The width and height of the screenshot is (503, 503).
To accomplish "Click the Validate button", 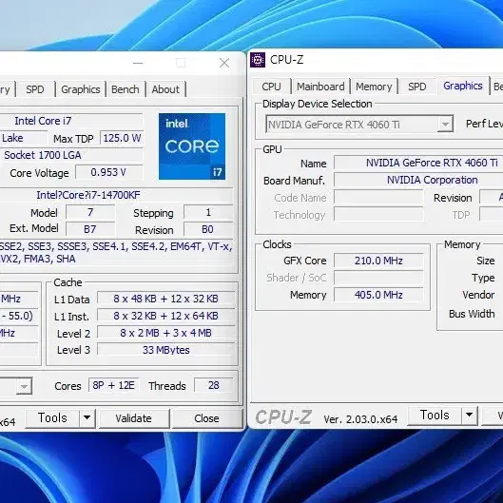I will [x=134, y=418].
